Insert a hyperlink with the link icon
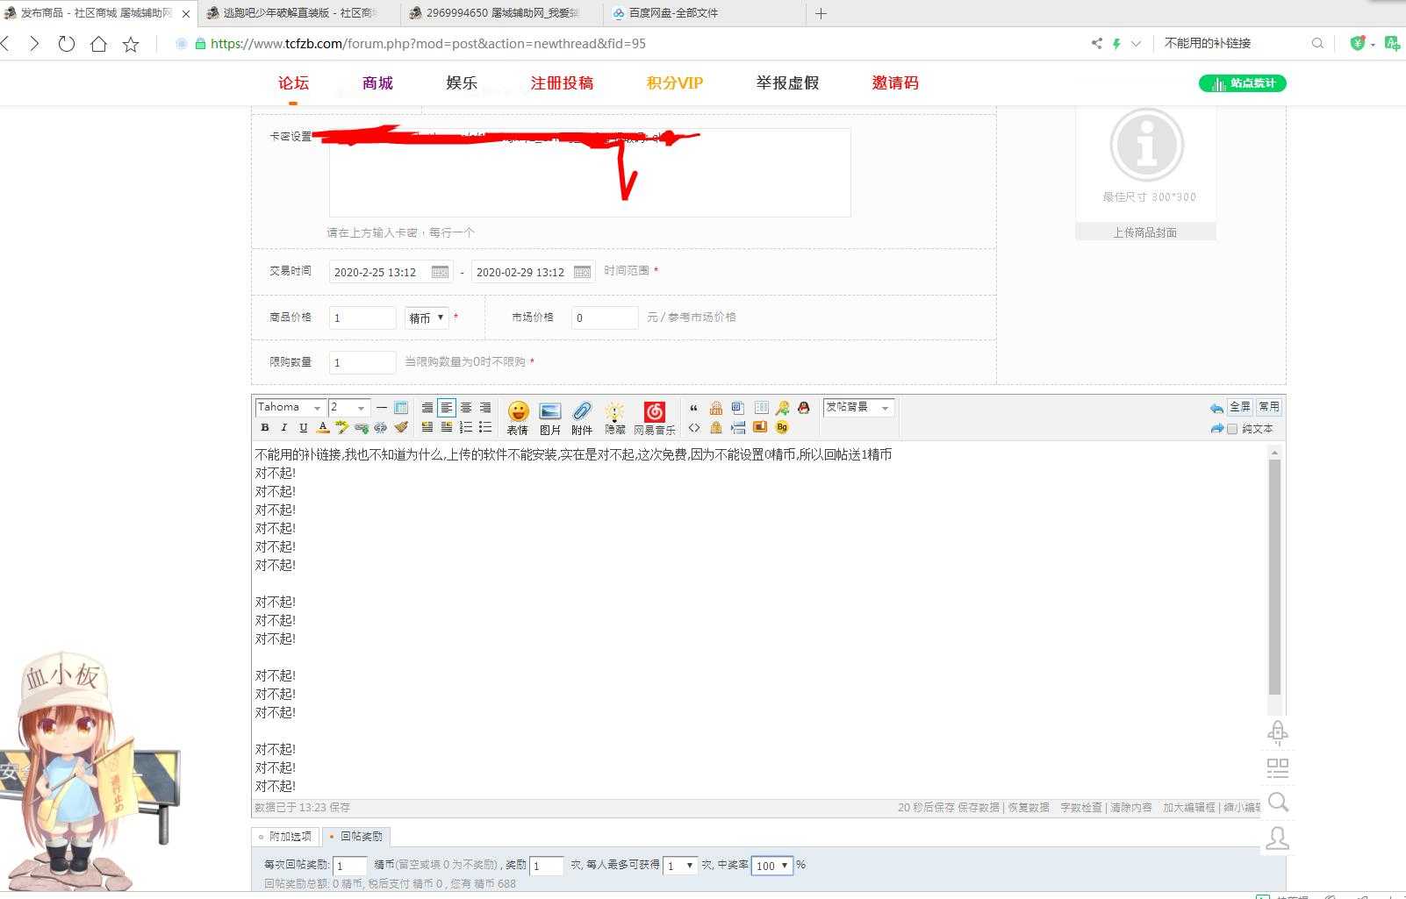Image resolution: width=1406 pixels, height=899 pixels. 361,427
